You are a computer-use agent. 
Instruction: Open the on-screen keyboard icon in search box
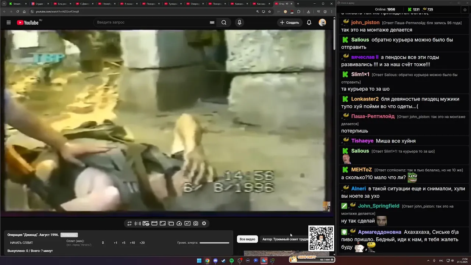(x=212, y=22)
